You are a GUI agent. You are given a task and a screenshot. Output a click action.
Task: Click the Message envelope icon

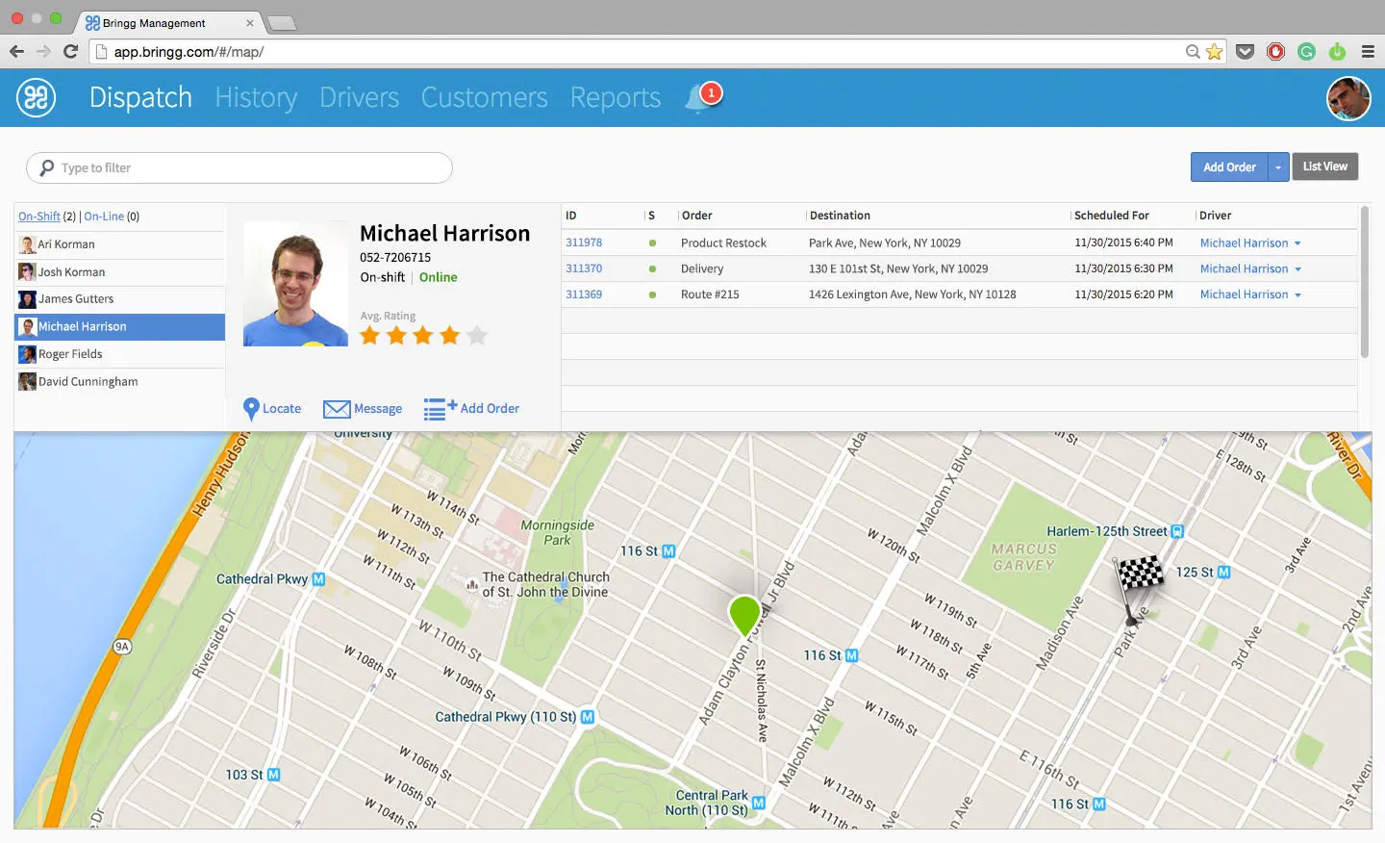(337, 409)
